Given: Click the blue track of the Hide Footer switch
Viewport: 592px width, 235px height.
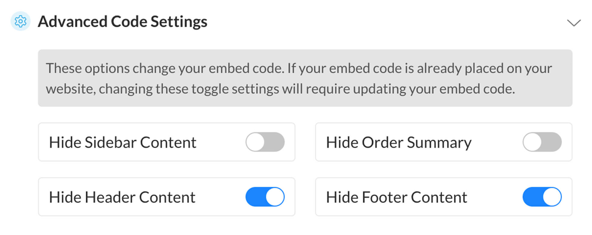Looking at the screenshot, I should (x=532, y=197).
